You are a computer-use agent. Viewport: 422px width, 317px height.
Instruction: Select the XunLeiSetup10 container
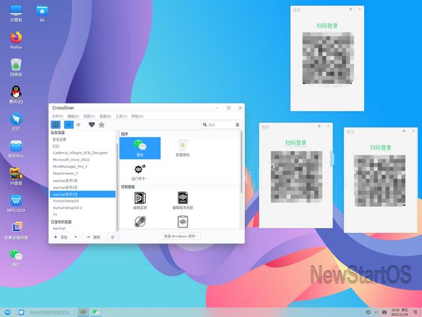pos(82,201)
